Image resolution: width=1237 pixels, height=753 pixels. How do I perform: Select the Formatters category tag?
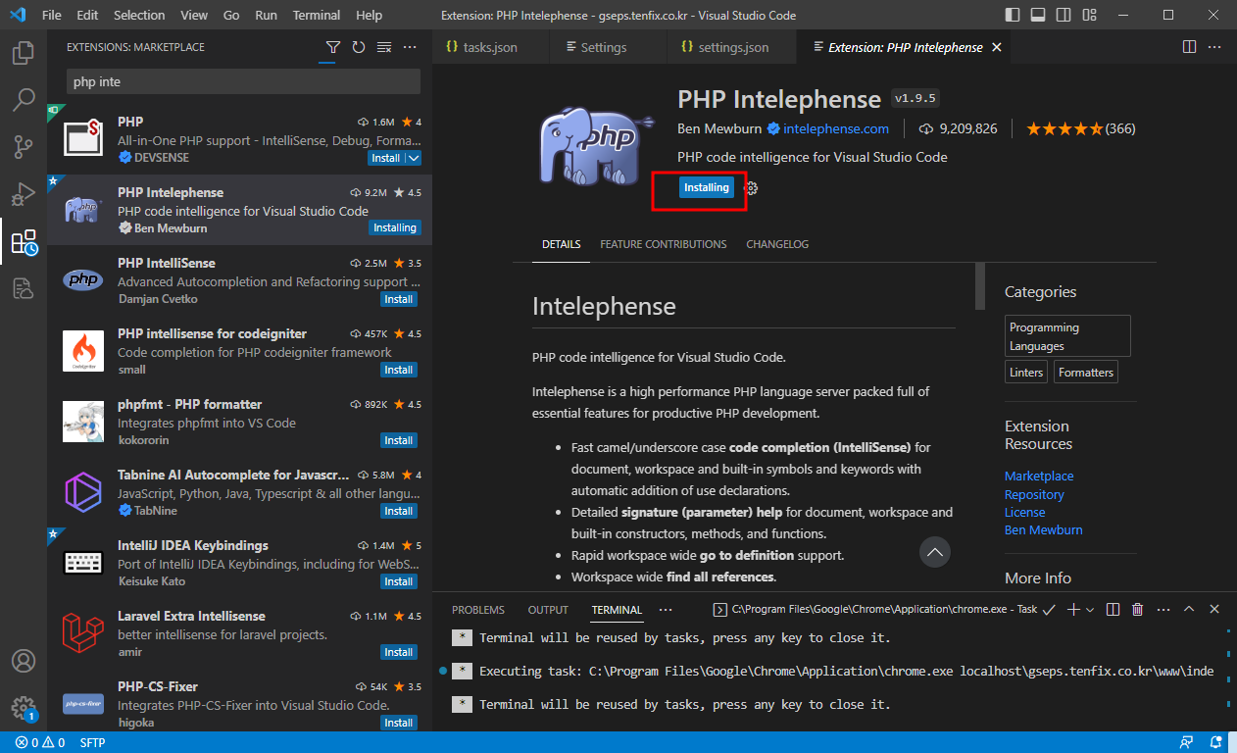(x=1086, y=373)
